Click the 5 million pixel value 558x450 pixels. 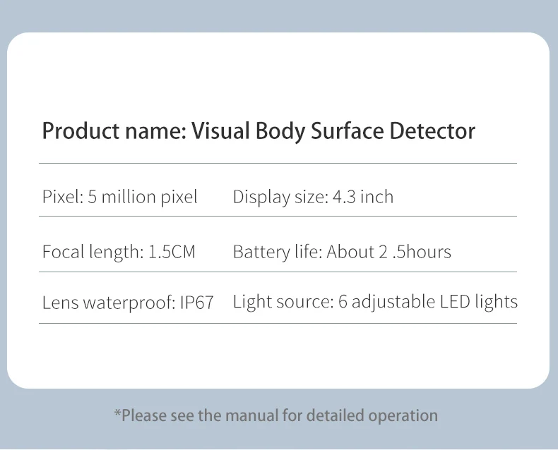143,197
